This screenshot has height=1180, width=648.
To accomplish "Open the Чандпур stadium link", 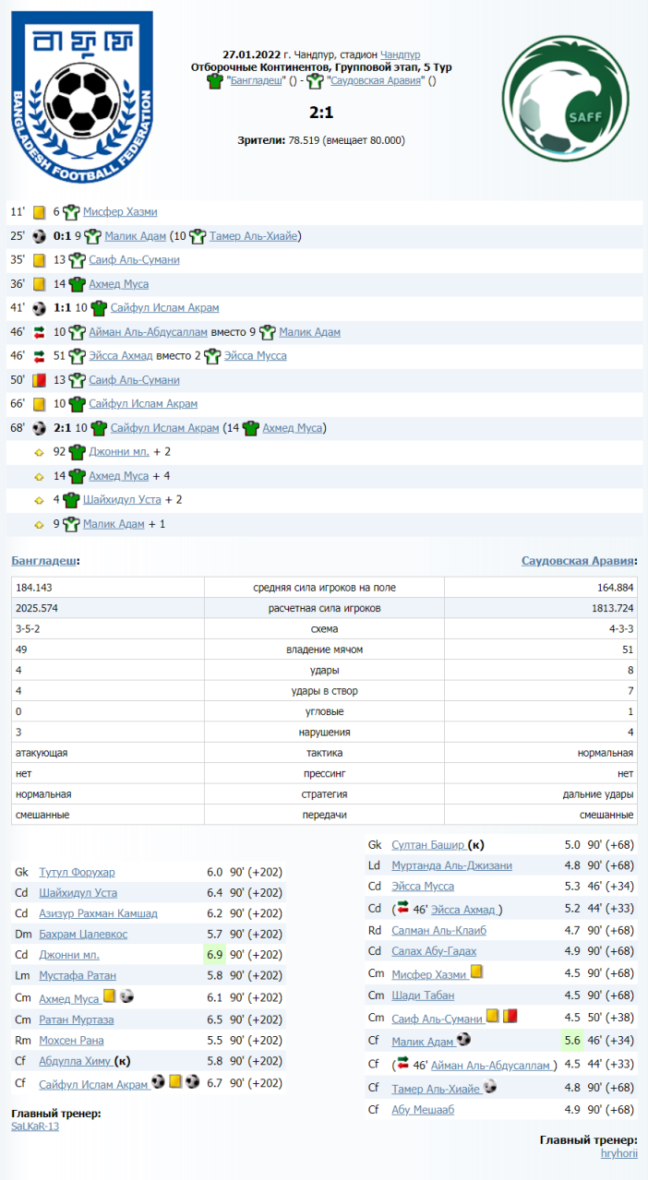I will (x=401, y=54).
